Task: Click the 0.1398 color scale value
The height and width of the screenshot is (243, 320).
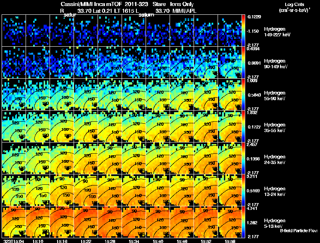Action: [x=253, y=159]
